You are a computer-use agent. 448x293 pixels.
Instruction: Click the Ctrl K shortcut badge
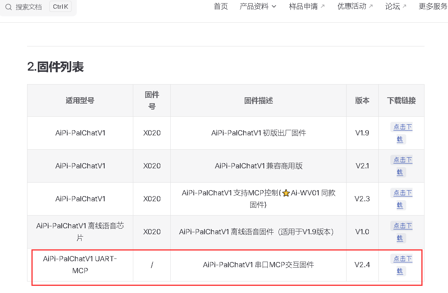[x=60, y=7]
